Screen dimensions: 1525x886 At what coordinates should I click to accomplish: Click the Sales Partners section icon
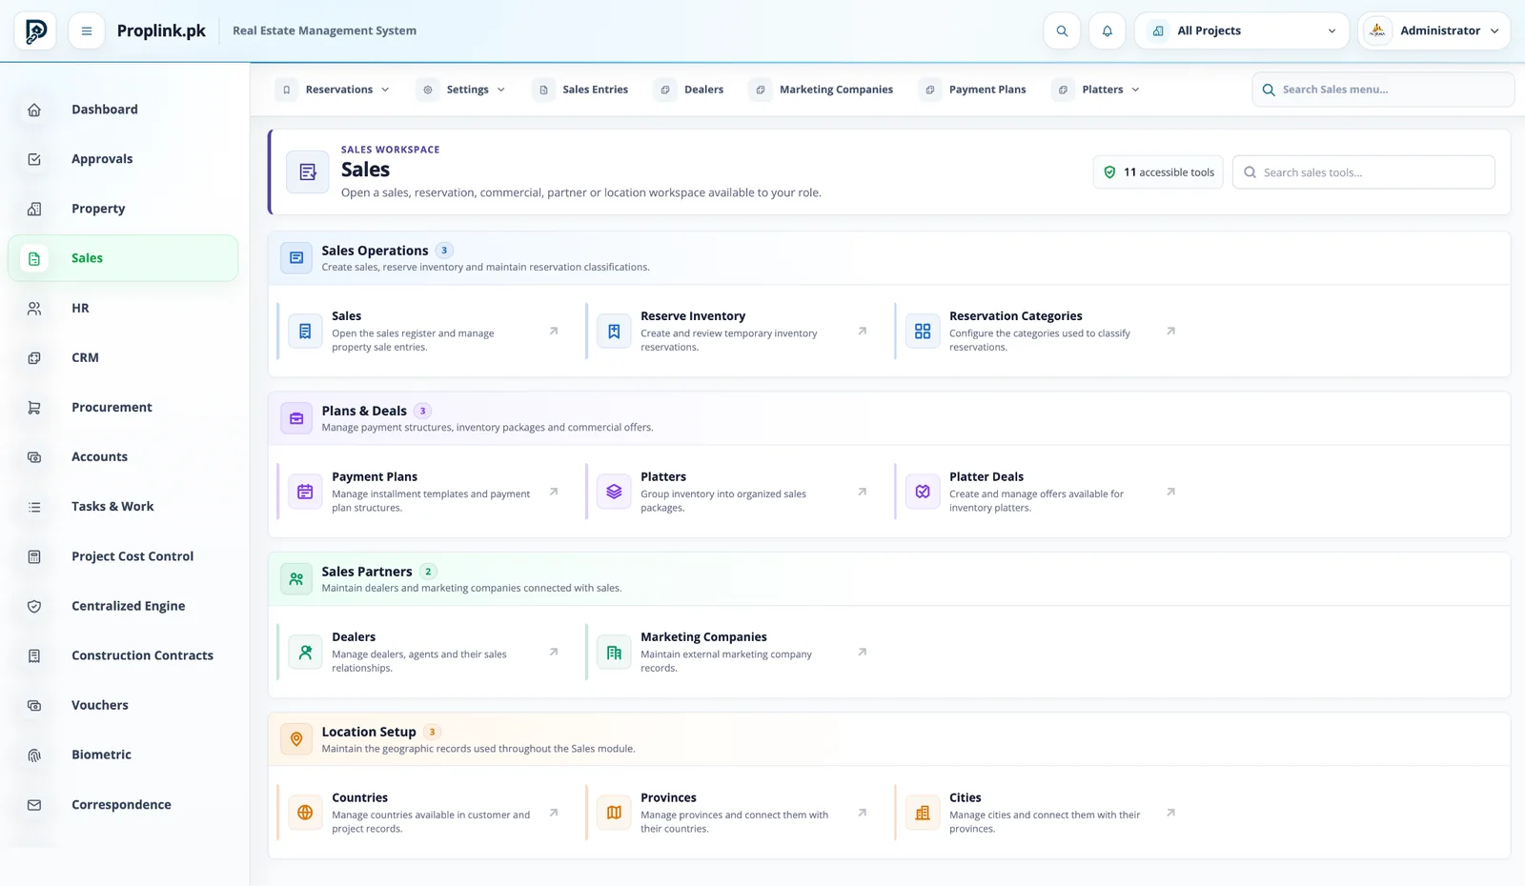[x=296, y=579]
